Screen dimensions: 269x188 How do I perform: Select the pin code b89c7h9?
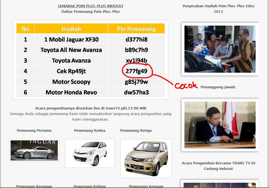[x=136, y=50]
